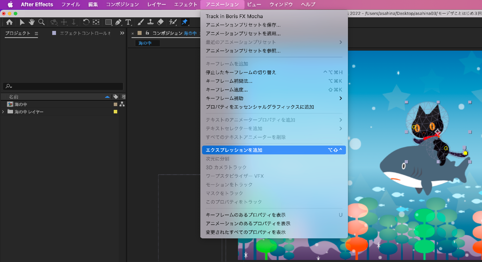Image resolution: width=482 pixels, height=262 pixels.
Task: Click the Home icon in the toolbar
Action: [x=10, y=22]
